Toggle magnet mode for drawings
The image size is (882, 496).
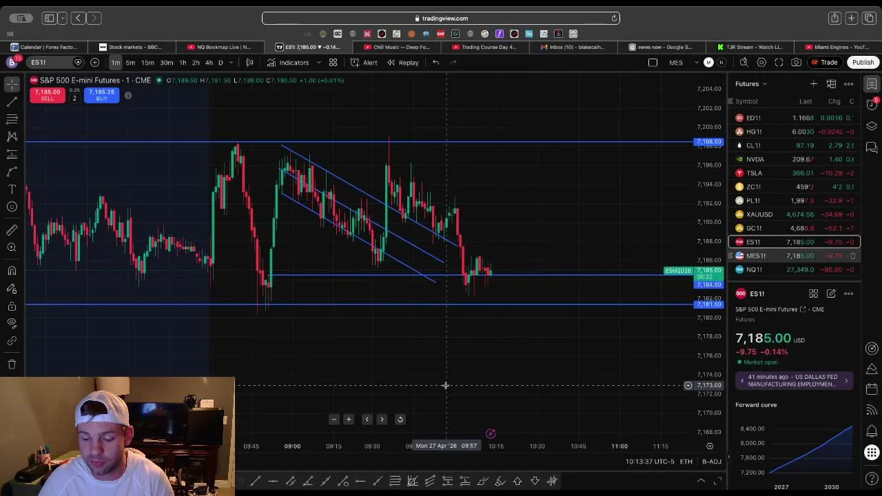(12, 271)
